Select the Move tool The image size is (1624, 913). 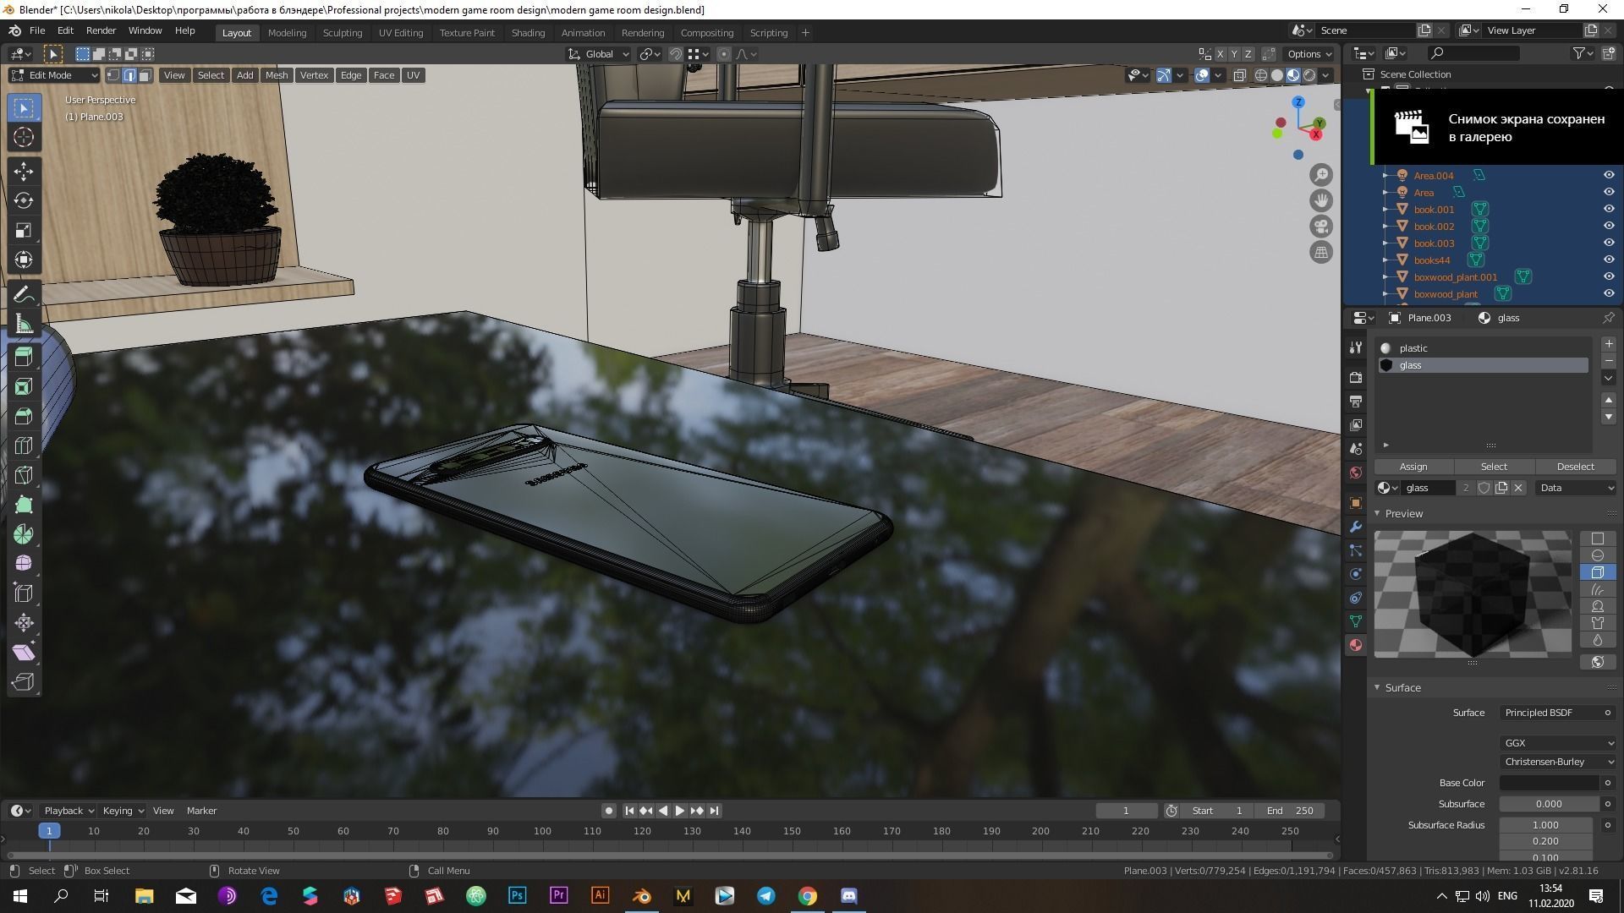point(24,172)
